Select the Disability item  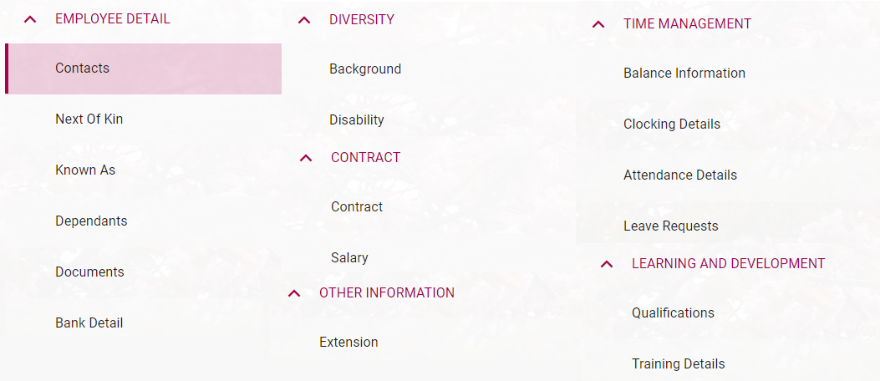tap(357, 120)
